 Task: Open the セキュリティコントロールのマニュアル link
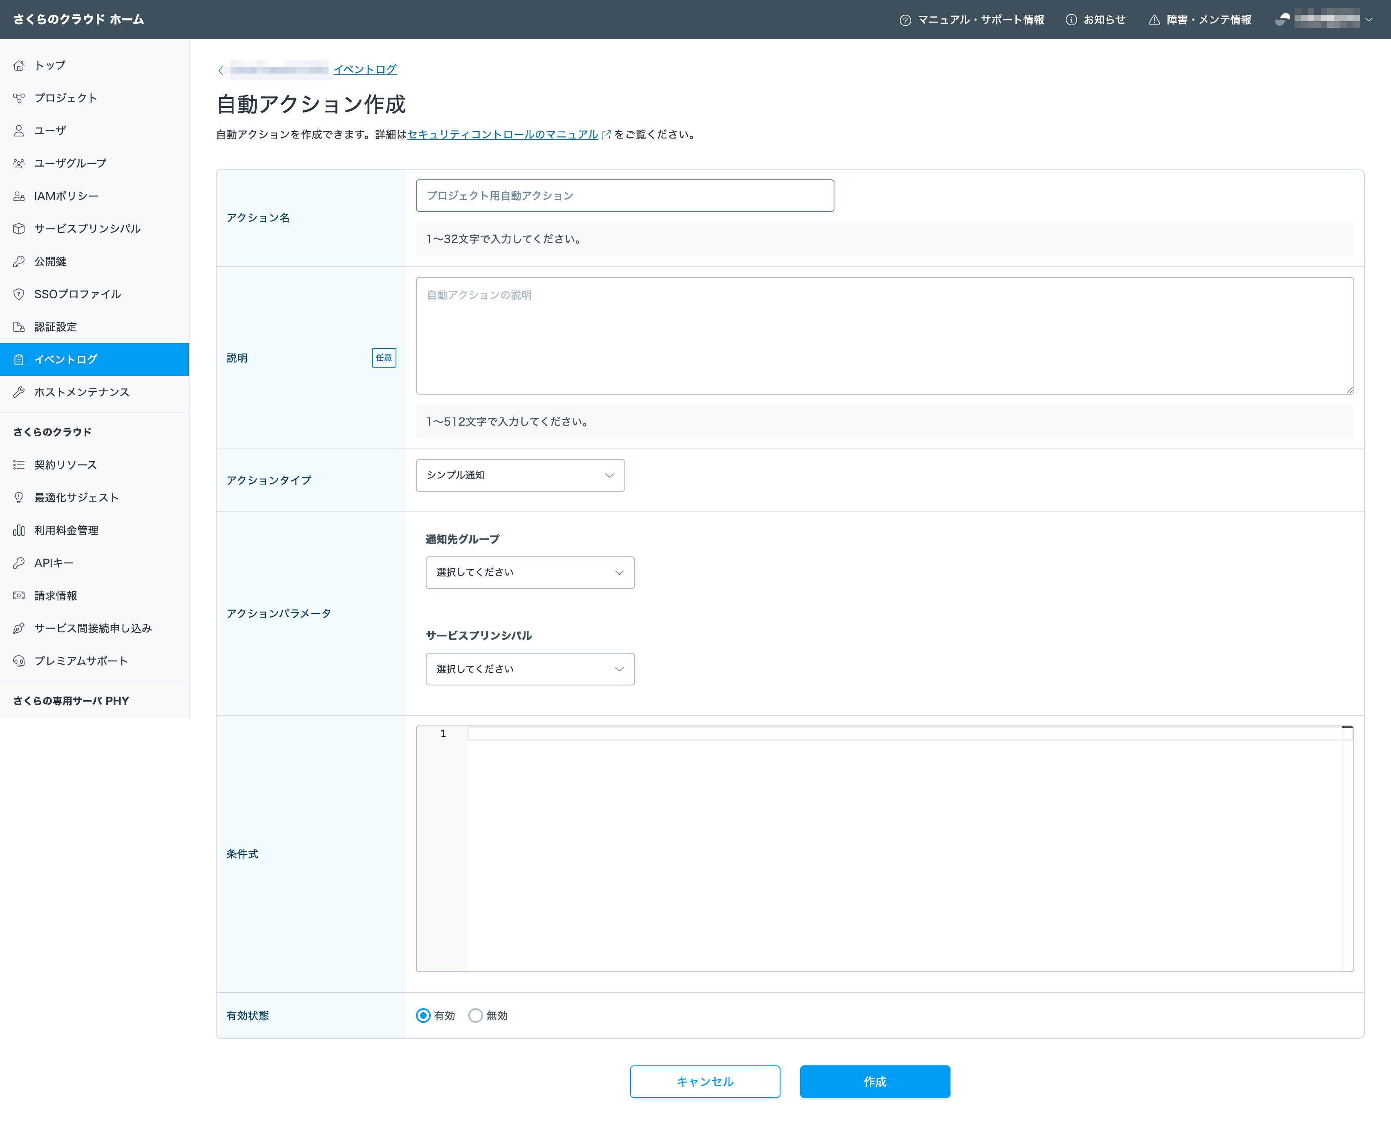(x=502, y=135)
